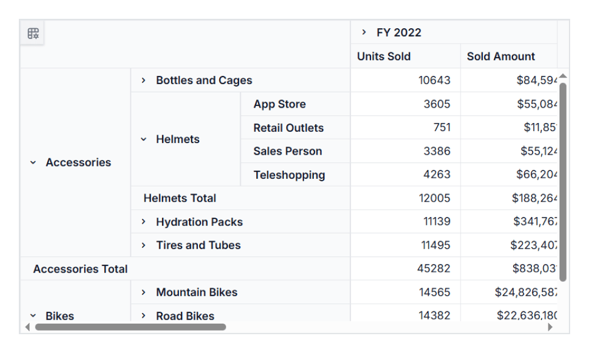Select the Retail Outlets row label

coord(288,127)
